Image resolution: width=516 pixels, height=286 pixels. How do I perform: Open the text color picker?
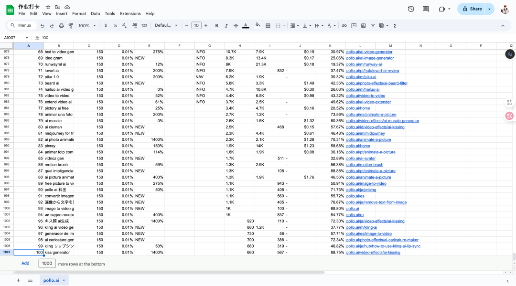click(x=246, y=26)
